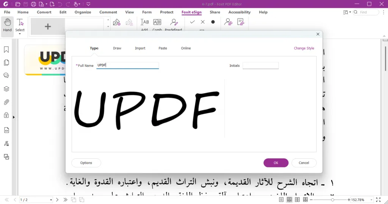This screenshot has width=388, height=204.
Task: Open the Accessibility ribbon tab
Action: tap(239, 12)
